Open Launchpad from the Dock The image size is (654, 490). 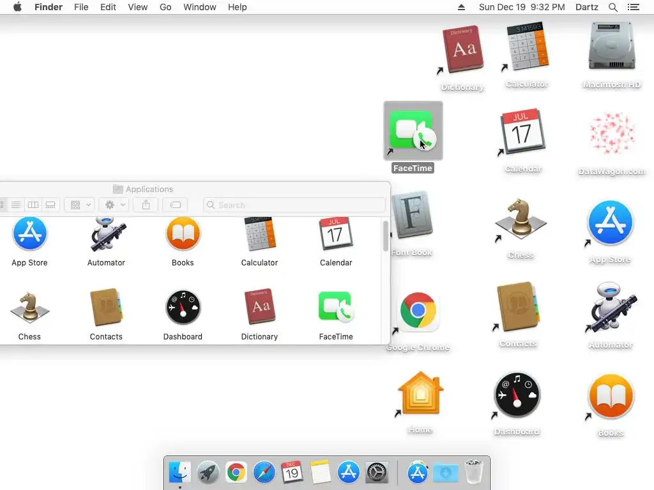pyautogui.click(x=208, y=473)
